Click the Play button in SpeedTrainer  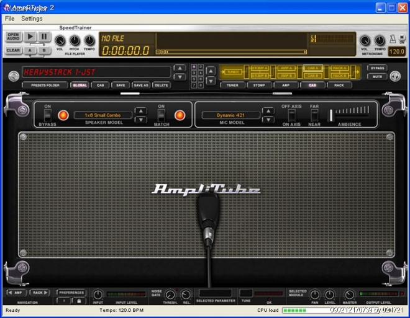click(30, 37)
